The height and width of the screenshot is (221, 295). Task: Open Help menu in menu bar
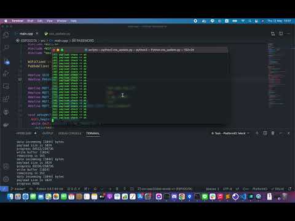pyautogui.click(x=74, y=21)
